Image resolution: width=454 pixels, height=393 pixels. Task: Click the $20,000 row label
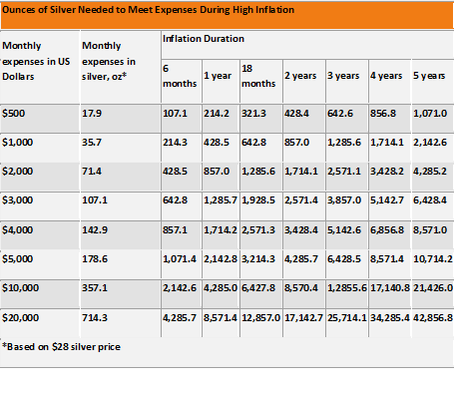[x=20, y=318]
